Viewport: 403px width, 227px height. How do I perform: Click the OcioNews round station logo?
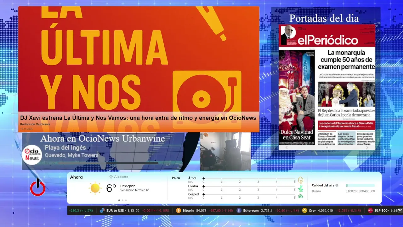tap(32, 155)
